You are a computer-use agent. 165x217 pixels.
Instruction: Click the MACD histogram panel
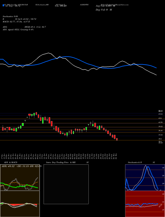20,204
